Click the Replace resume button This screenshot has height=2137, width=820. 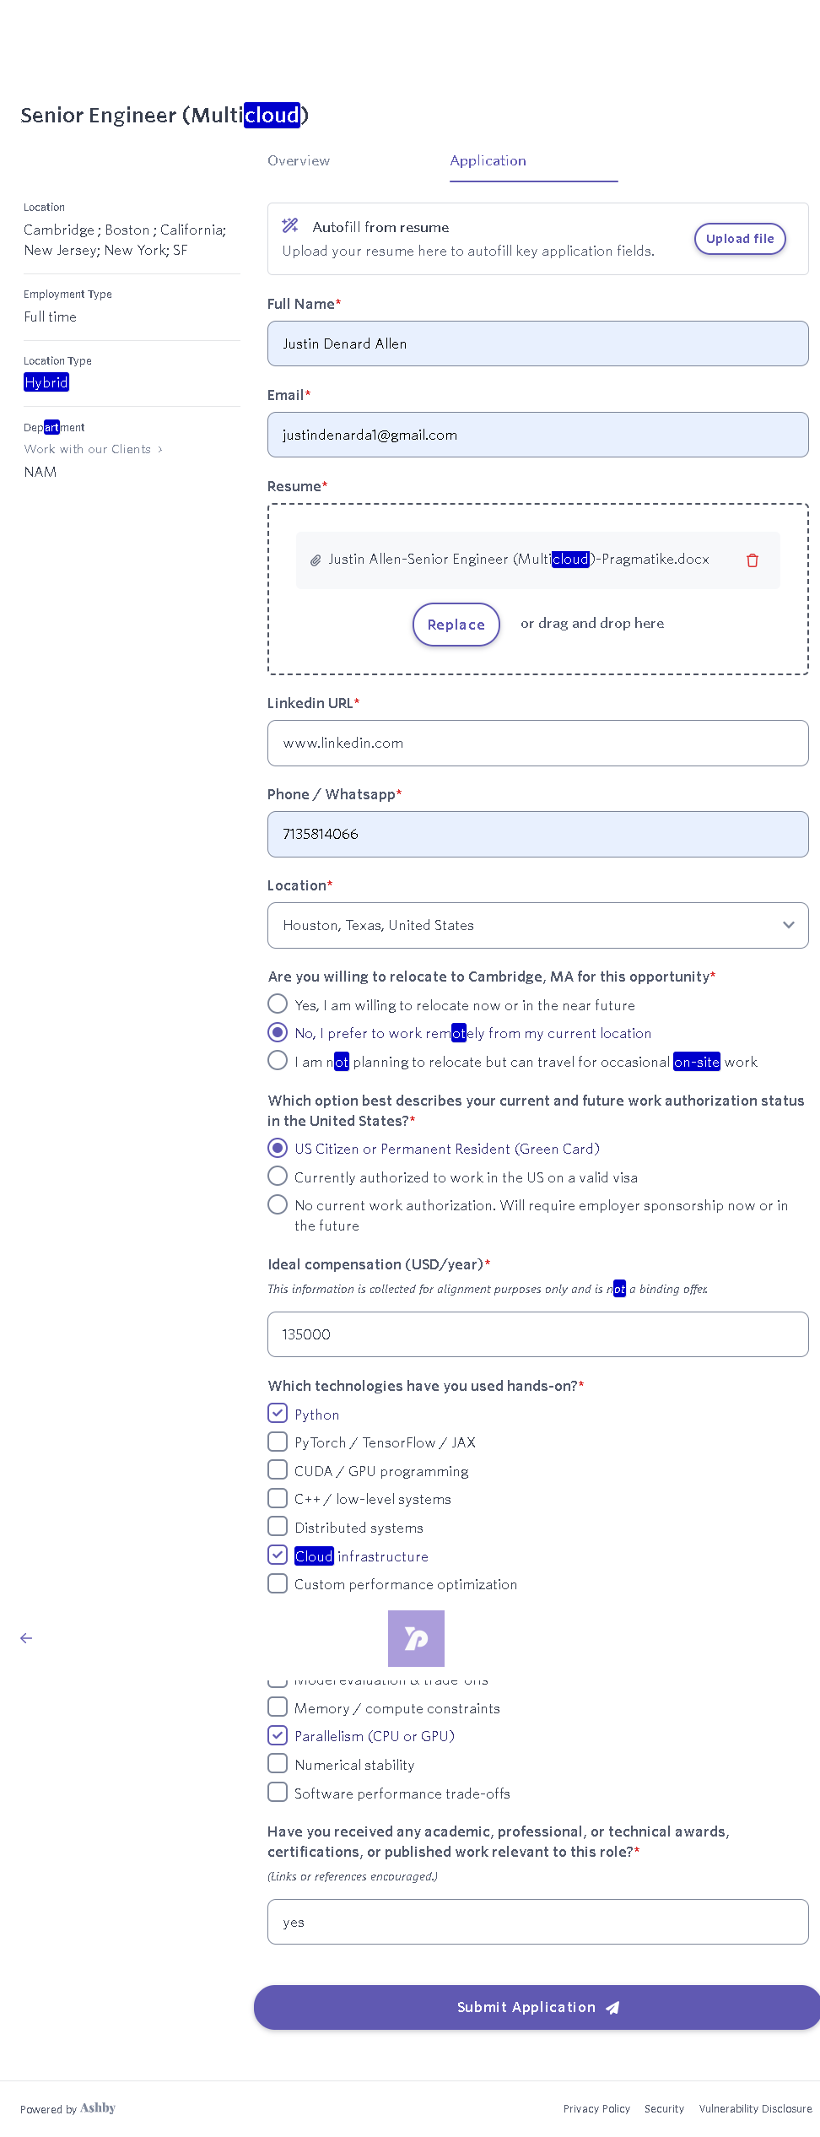pos(456,625)
